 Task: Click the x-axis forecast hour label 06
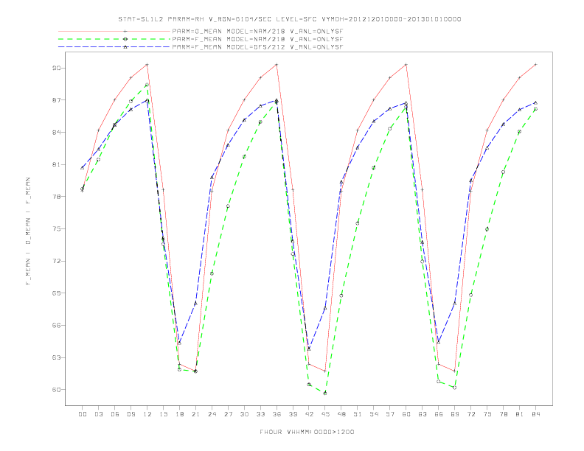[x=115, y=414]
